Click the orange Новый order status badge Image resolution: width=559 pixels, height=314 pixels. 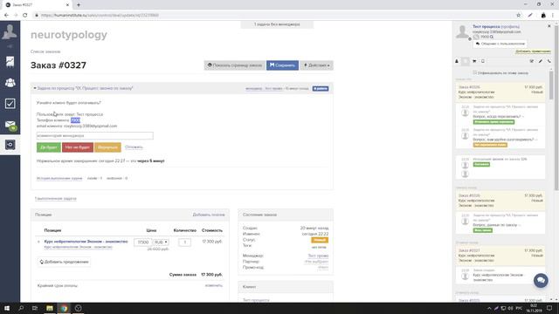pos(320,240)
